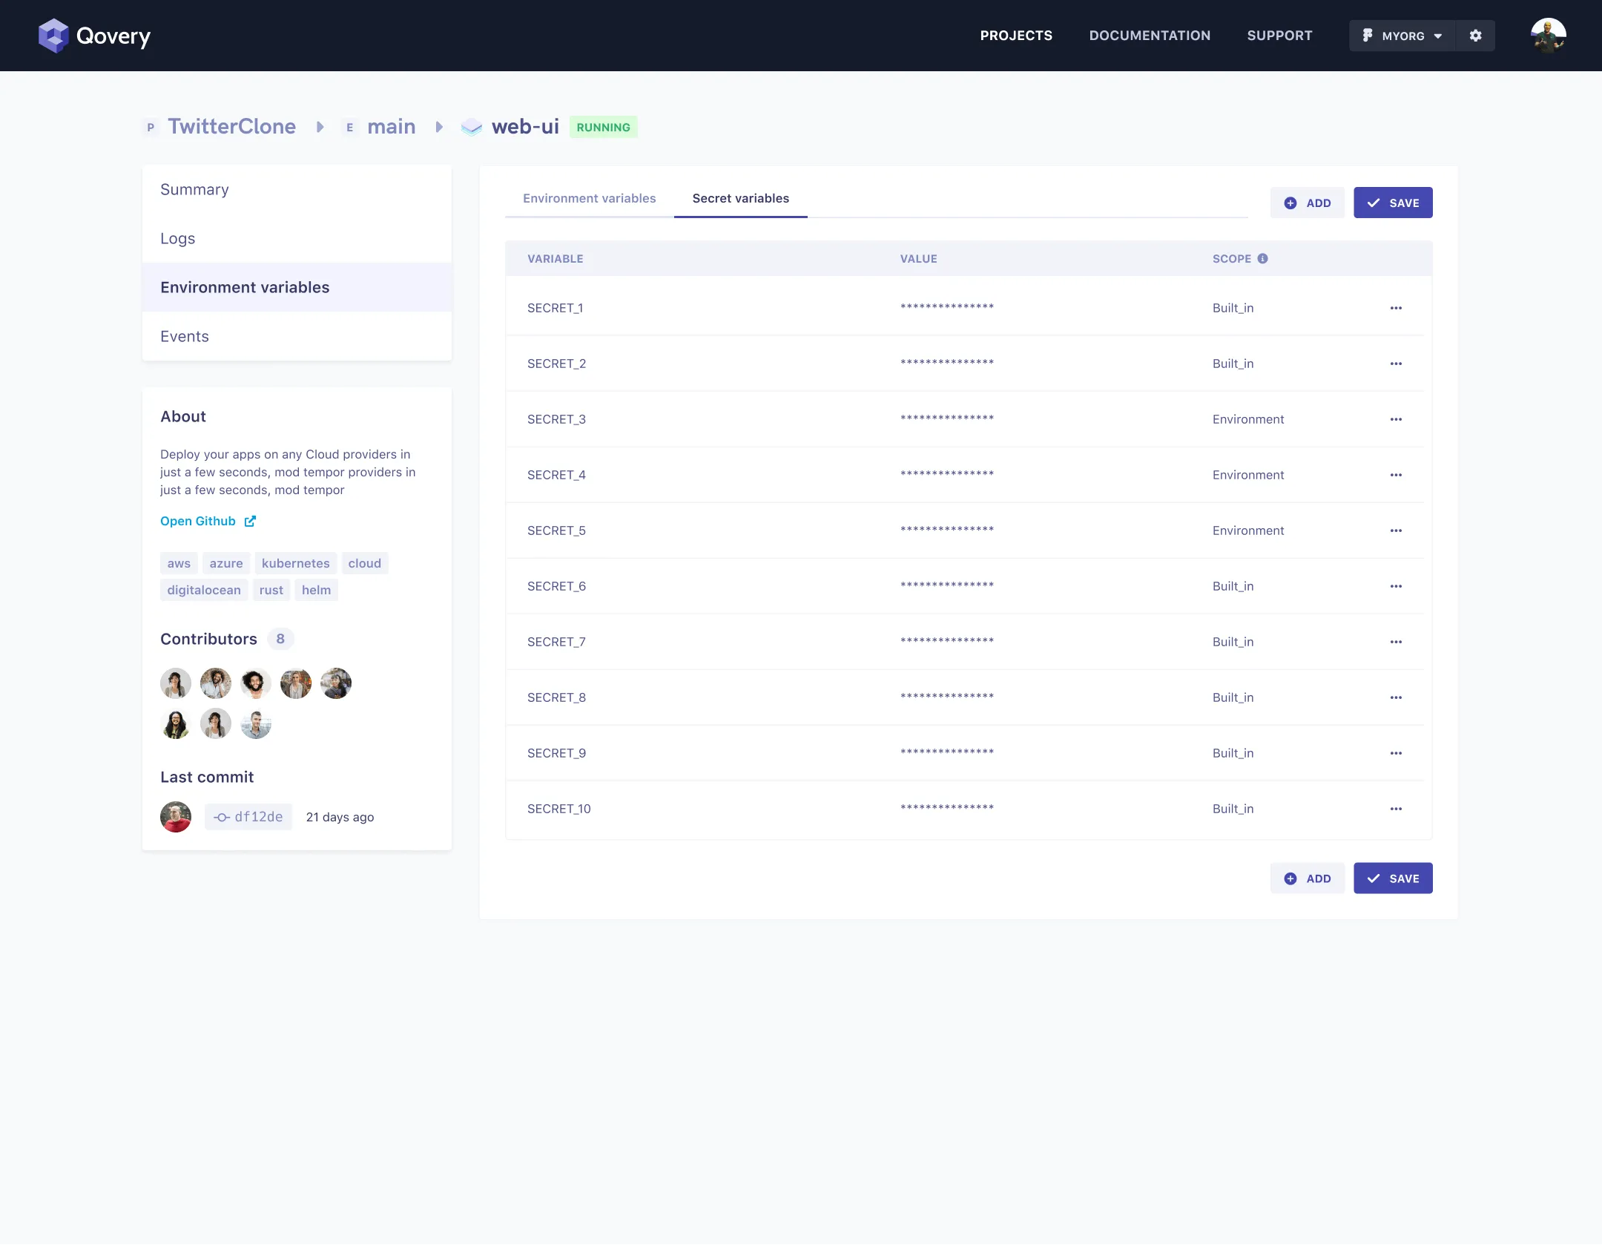The width and height of the screenshot is (1602, 1245).
Task: Click the kubernetes tag
Action: coord(295,563)
